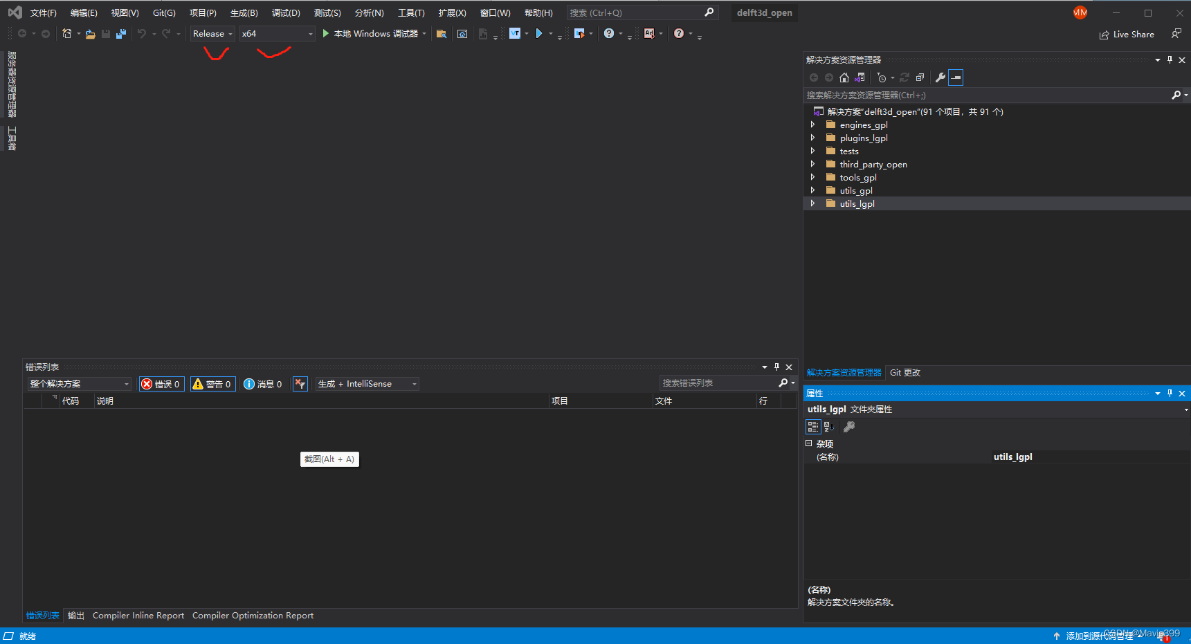1191x644 pixels.
Task: Click the Visual Studio logo icon
Action: click(15, 12)
